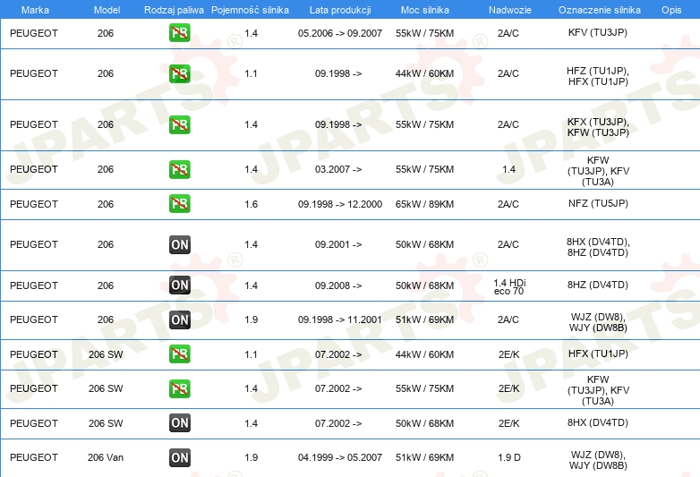Screen dimensions: 700x477
Task: Click the Marka column header
Action: (x=35, y=9)
